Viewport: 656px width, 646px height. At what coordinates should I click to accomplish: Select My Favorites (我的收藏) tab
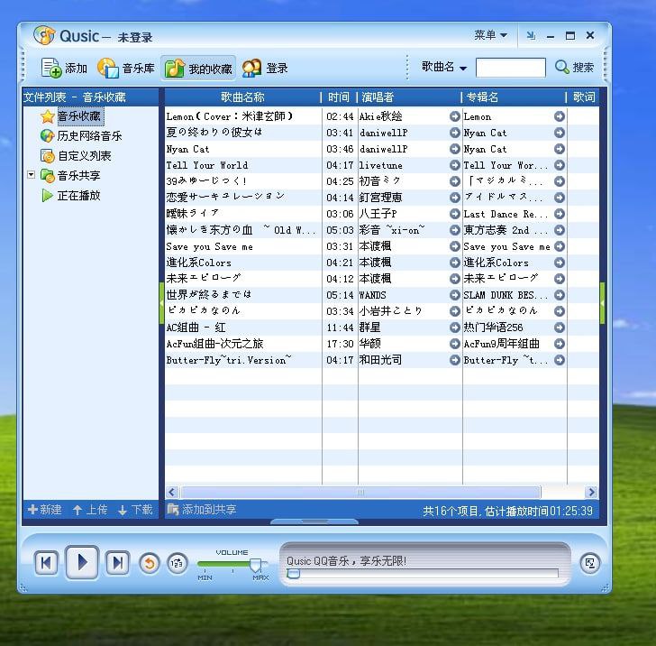[x=198, y=68]
